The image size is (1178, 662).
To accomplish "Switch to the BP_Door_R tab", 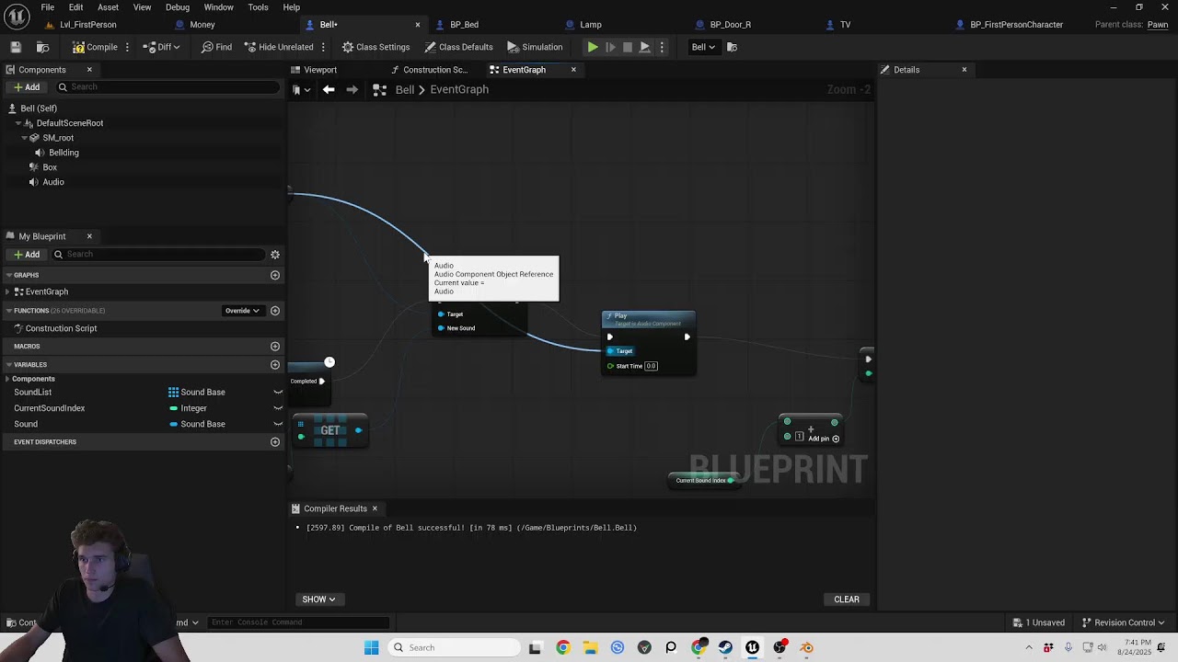I will 731,25.
